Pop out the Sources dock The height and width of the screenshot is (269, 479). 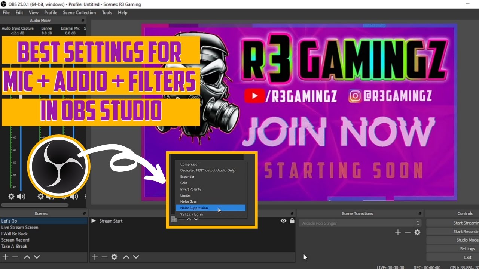click(292, 213)
